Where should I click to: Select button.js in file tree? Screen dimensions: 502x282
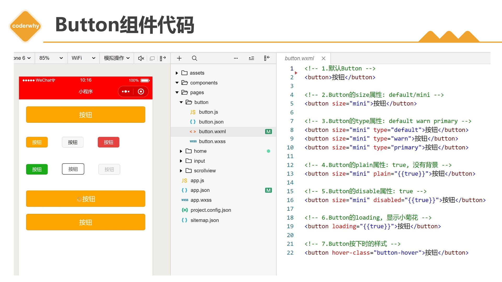pyautogui.click(x=224, y=112)
